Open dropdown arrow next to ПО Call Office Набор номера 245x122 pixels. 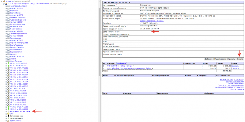134,66
